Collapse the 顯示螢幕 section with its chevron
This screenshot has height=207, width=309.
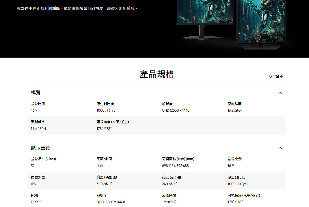point(280,148)
